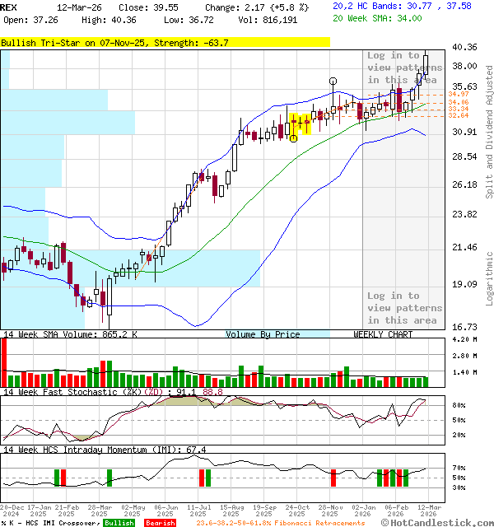Screen dimensions: 494x527
Task: Click the yellow Bullish Tri-Star pattern banner
Action: 165,43
